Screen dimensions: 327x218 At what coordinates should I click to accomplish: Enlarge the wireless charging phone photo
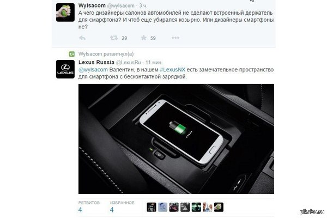[176, 139]
